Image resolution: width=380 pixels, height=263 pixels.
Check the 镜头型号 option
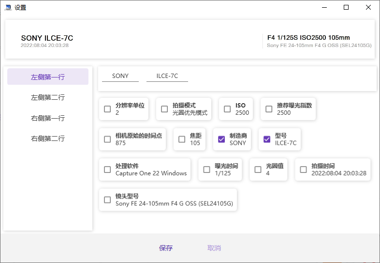[x=107, y=200]
